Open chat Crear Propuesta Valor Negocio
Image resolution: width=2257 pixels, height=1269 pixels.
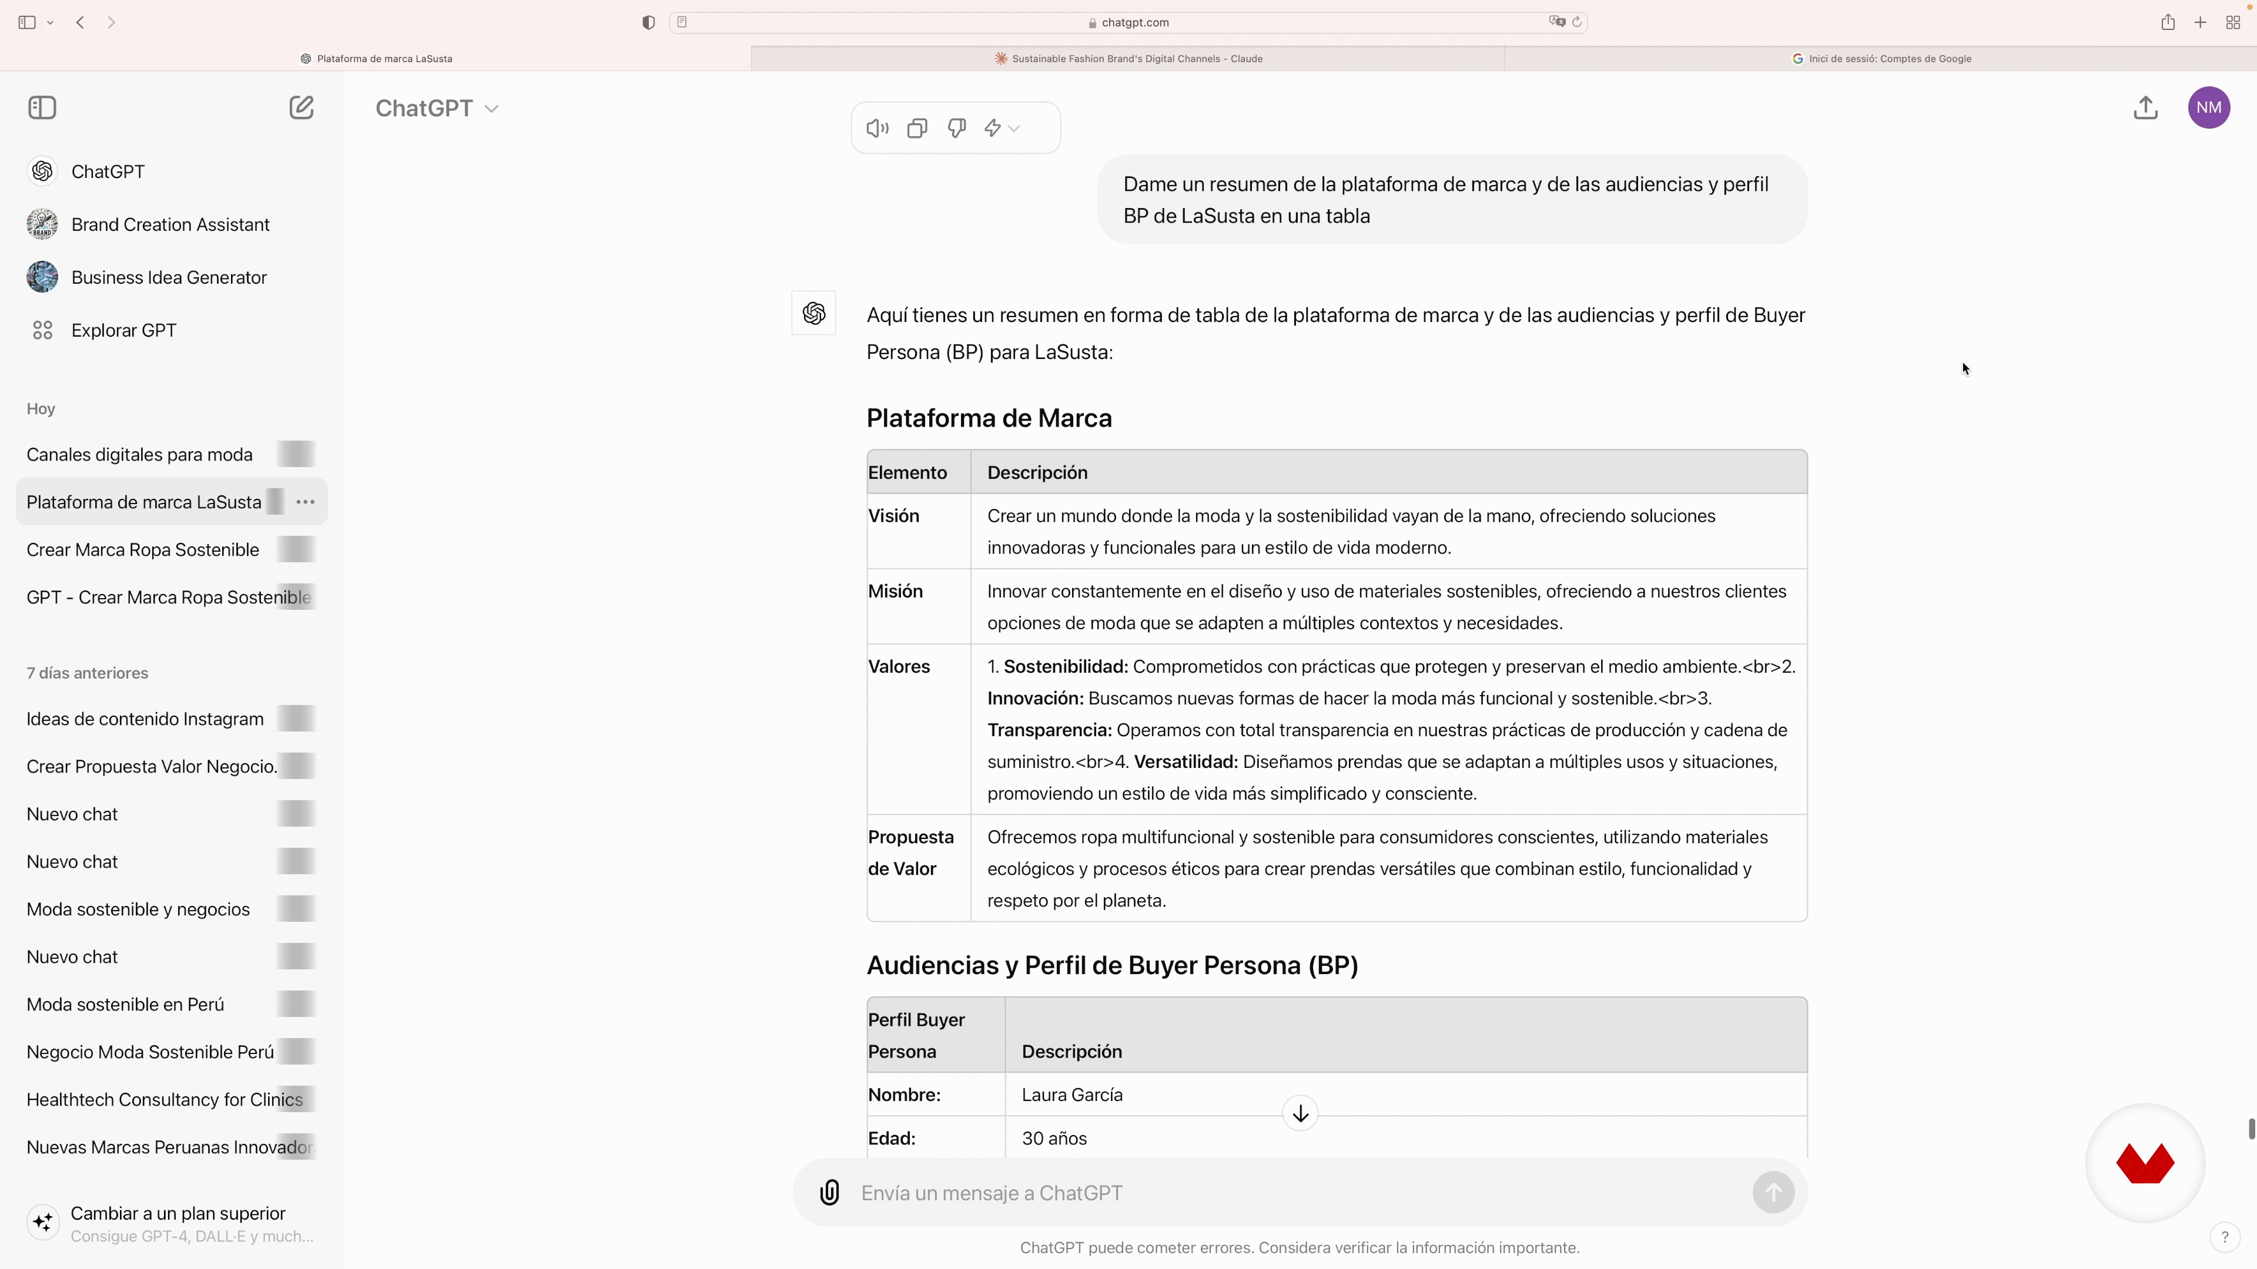pyautogui.click(x=172, y=766)
